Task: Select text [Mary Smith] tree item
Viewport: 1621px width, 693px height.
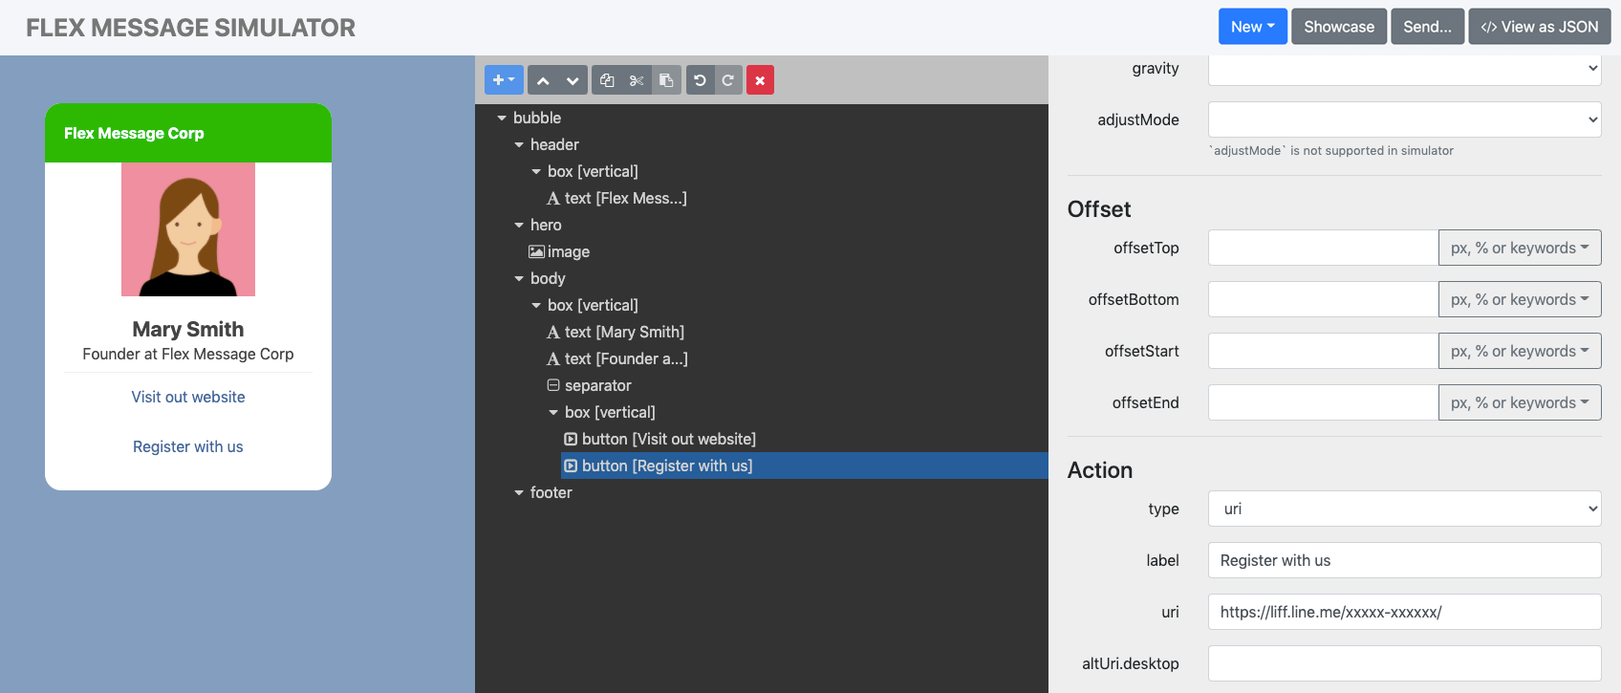Action: 616,332
